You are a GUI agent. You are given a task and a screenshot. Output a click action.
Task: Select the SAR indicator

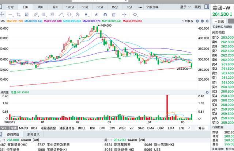coord(141,128)
